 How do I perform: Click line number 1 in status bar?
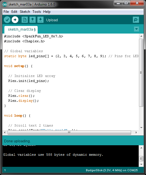(x=5, y=170)
